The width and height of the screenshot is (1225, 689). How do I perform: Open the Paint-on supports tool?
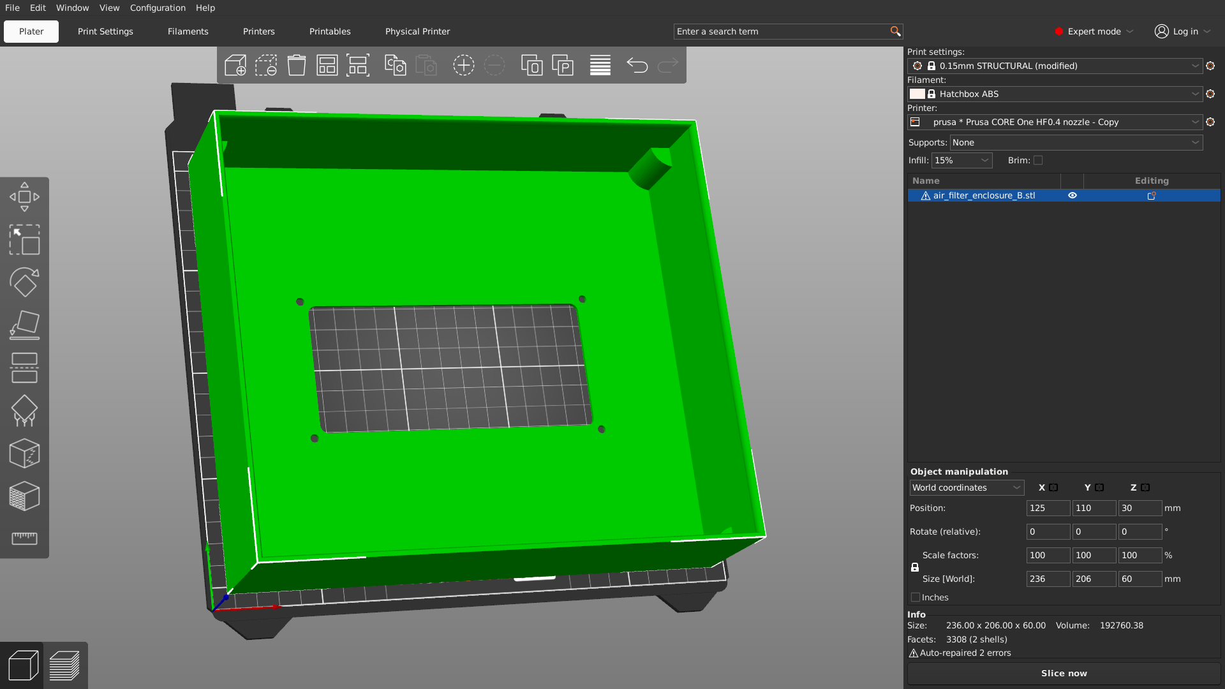pos(24,411)
